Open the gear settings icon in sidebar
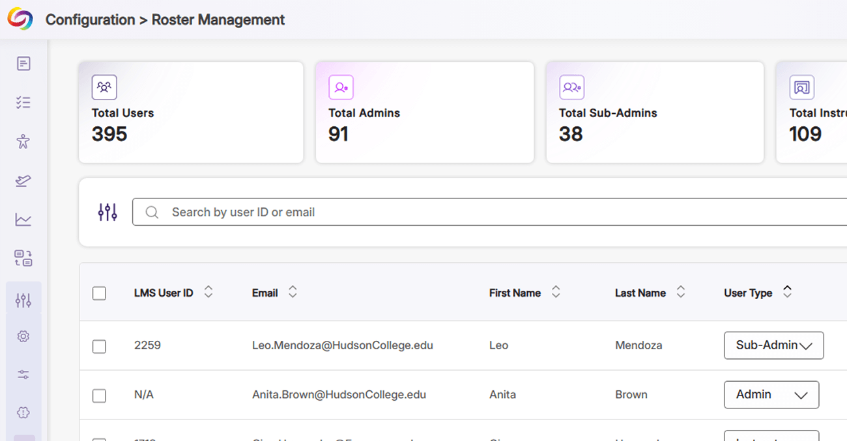Image resolution: width=847 pixels, height=441 pixels. (x=23, y=336)
